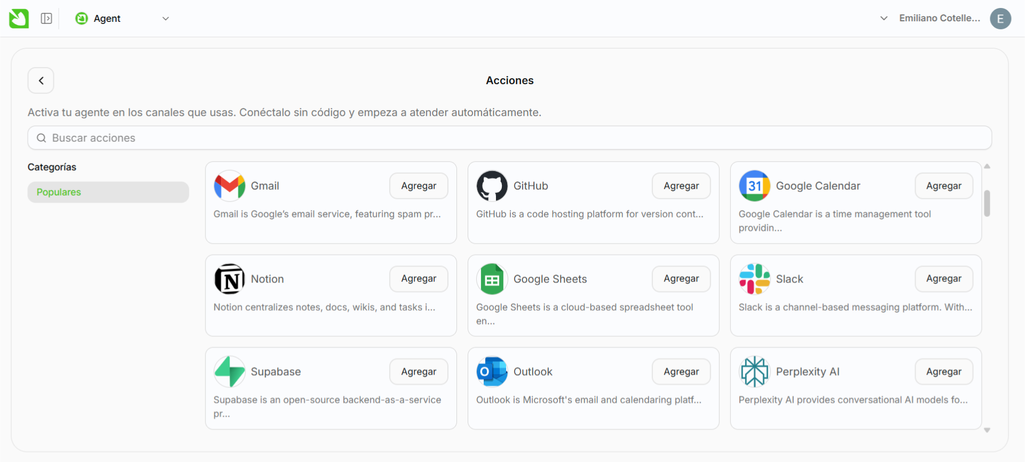Focus the Buscar acciones search field
1025x462 pixels.
pos(510,138)
